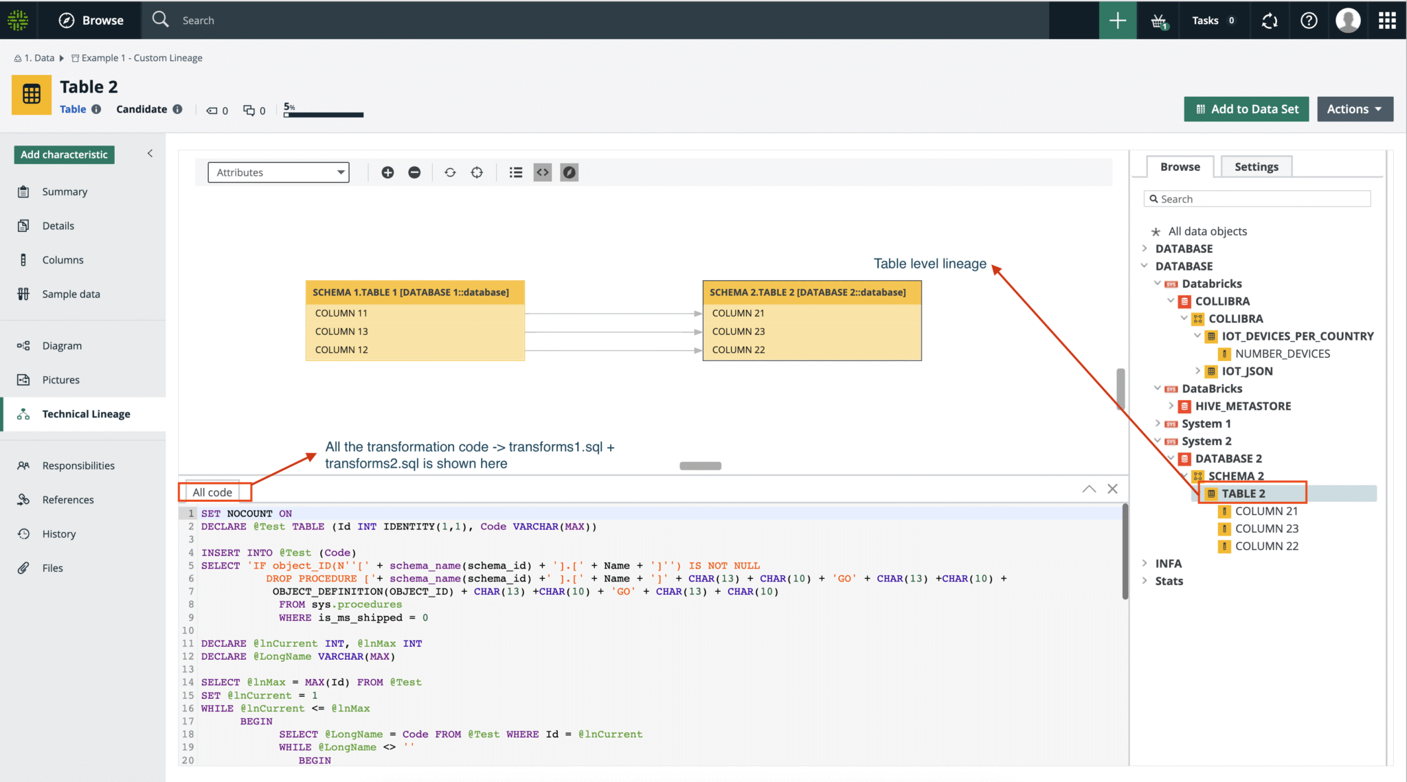Image resolution: width=1407 pixels, height=782 pixels.
Task: Switch to the Settings tab
Action: coord(1256,167)
